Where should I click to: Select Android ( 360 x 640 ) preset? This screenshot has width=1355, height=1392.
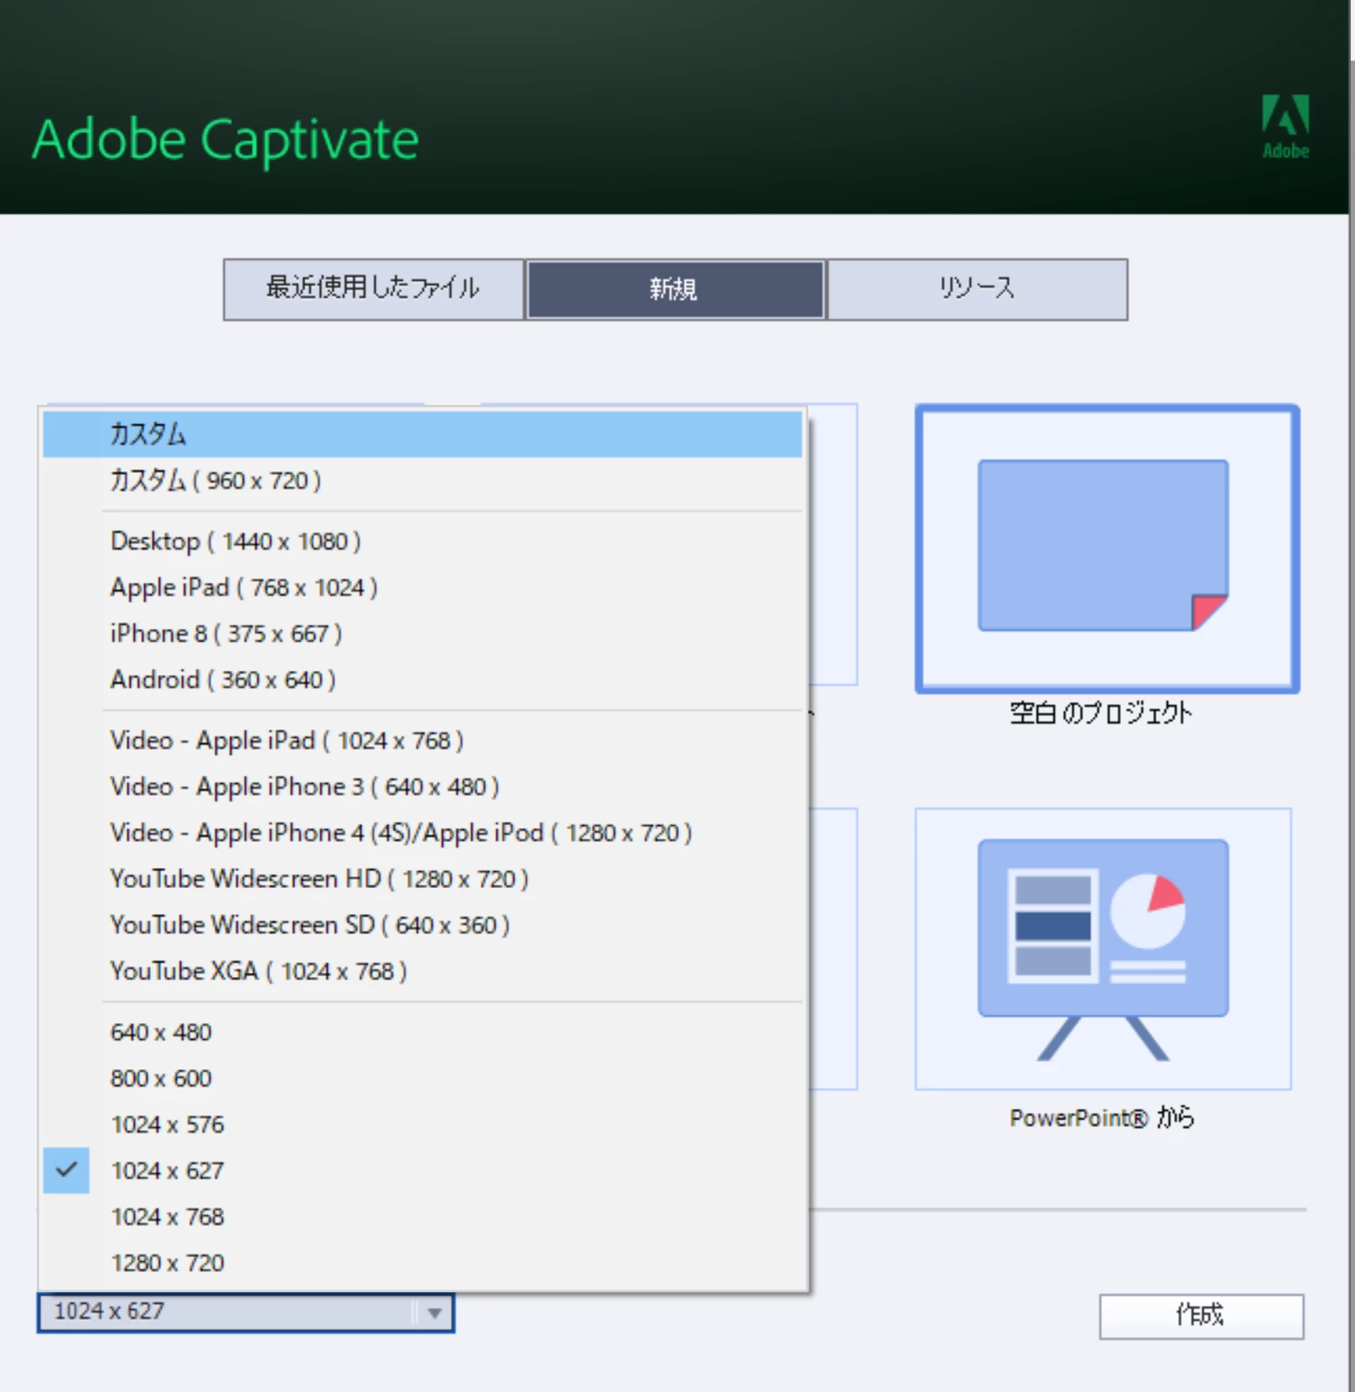click(423, 679)
